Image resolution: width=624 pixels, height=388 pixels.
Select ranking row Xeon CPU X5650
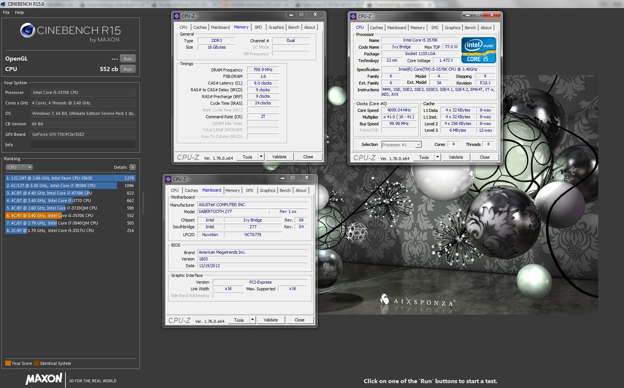point(70,178)
